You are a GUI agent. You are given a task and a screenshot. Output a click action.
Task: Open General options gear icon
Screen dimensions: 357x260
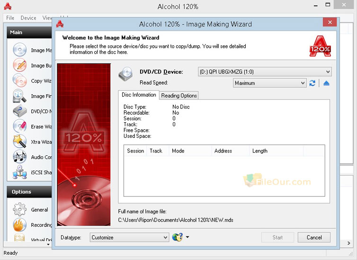click(x=19, y=209)
